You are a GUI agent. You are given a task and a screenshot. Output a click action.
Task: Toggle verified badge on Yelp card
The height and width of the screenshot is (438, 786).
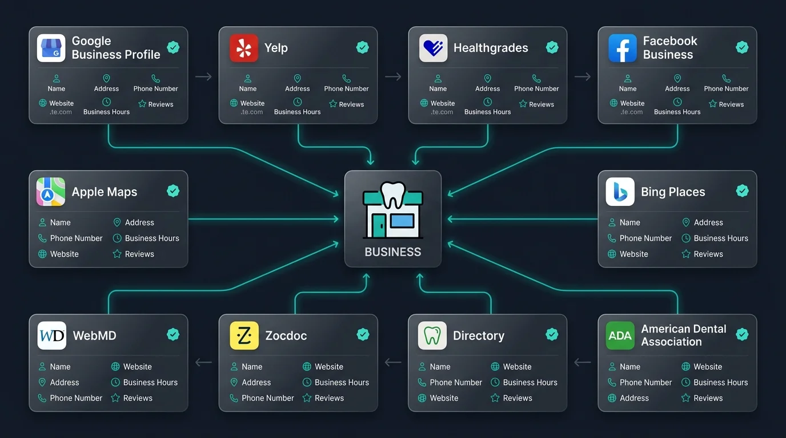[x=362, y=47]
